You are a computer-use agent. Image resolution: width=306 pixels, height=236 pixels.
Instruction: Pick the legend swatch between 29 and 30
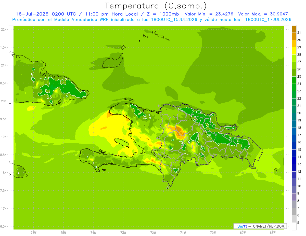click(294, 44)
